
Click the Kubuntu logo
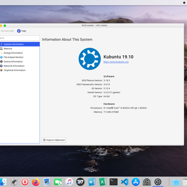pyautogui.click(x=90, y=59)
